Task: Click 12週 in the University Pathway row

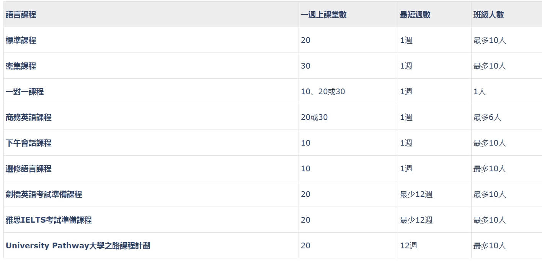Action: (x=408, y=246)
